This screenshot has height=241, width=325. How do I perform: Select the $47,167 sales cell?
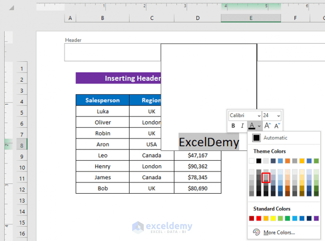[198, 155]
